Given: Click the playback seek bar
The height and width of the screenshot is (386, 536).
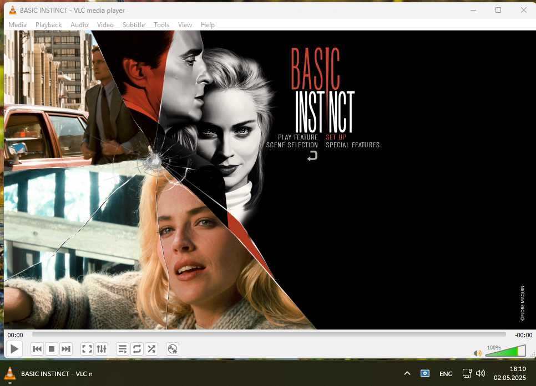Looking at the screenshot, I should [x=269, y=334].
